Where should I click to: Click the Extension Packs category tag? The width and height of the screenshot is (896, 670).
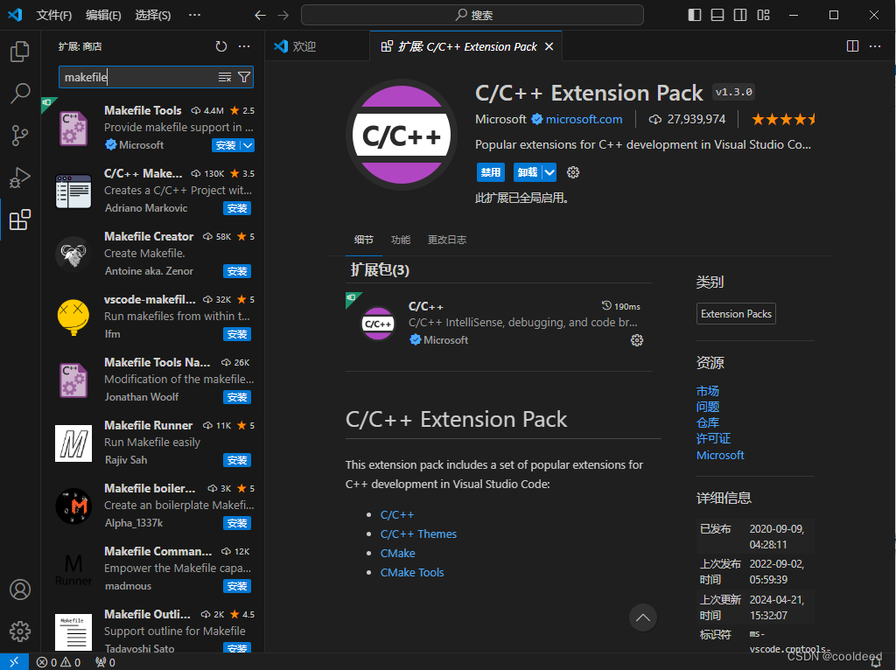click(736, 314)
